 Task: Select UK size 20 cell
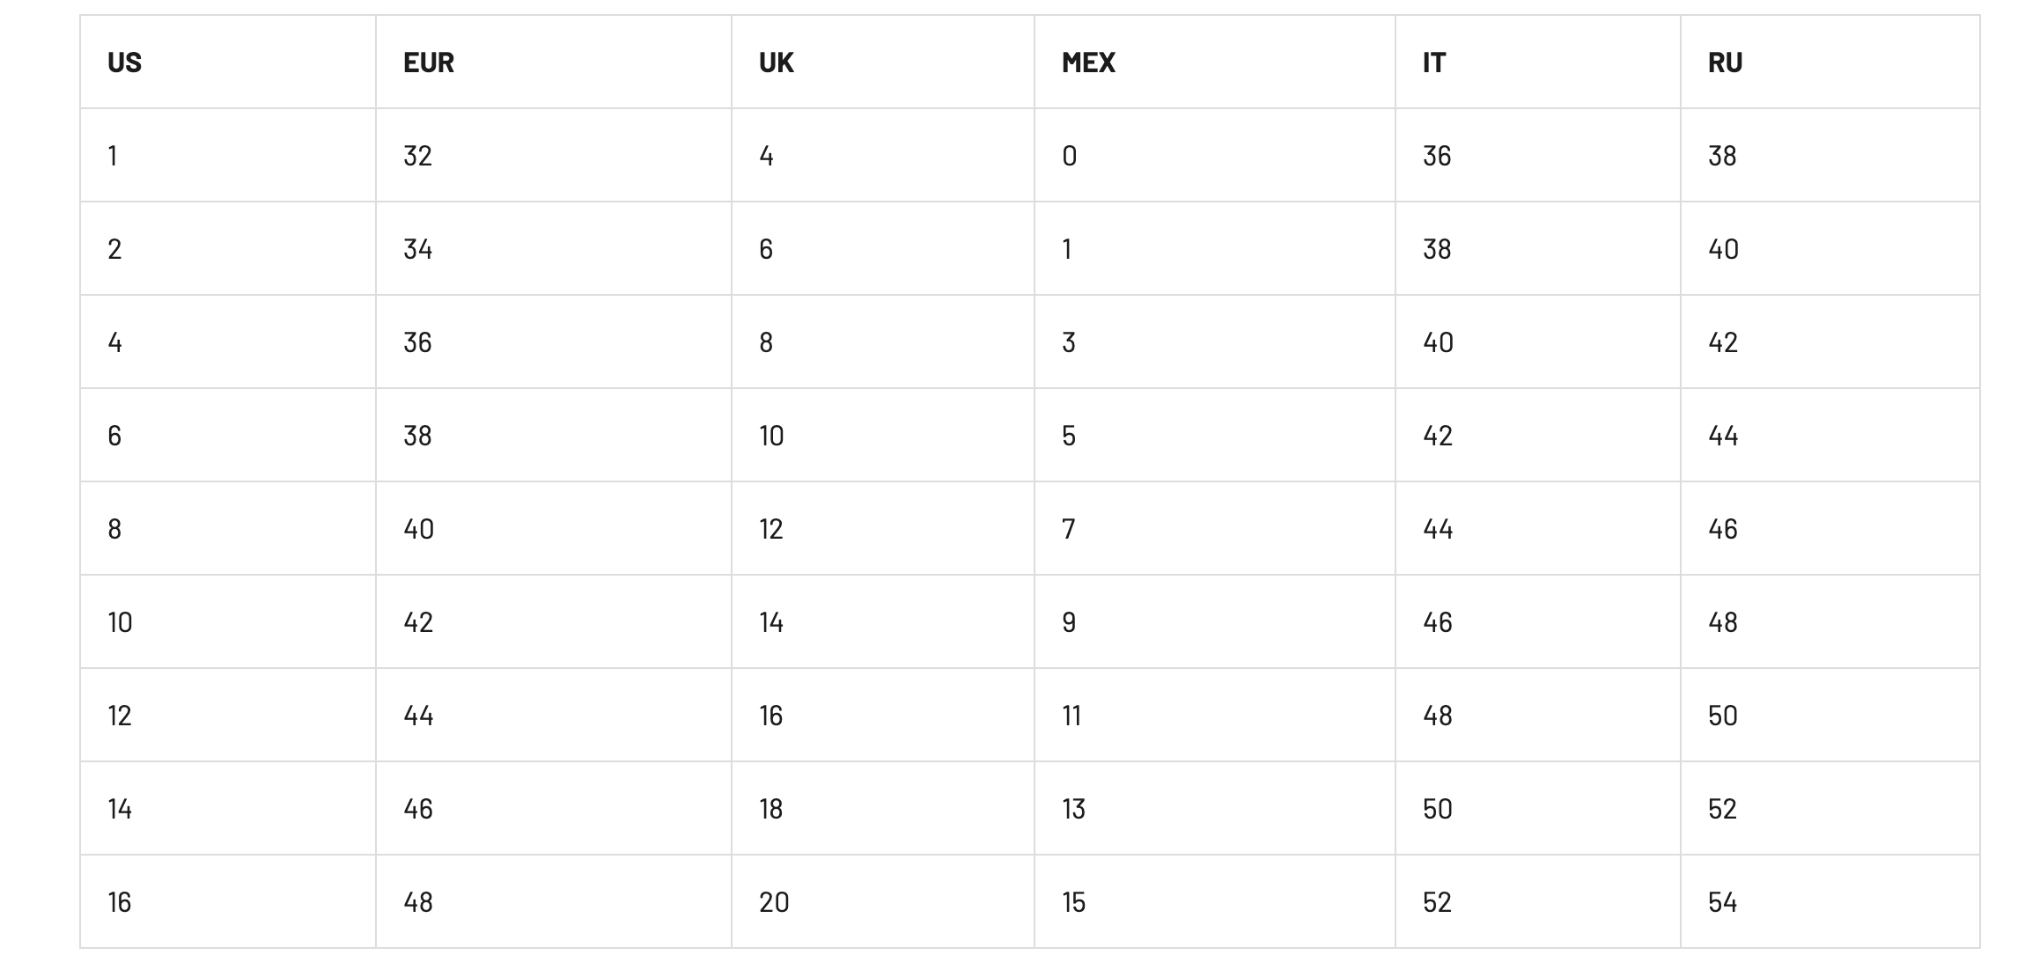pyautogui.click(x=883, y=902)
